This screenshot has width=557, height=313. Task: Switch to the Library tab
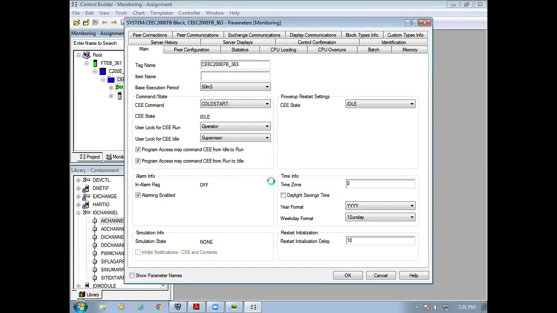point(89,295)
